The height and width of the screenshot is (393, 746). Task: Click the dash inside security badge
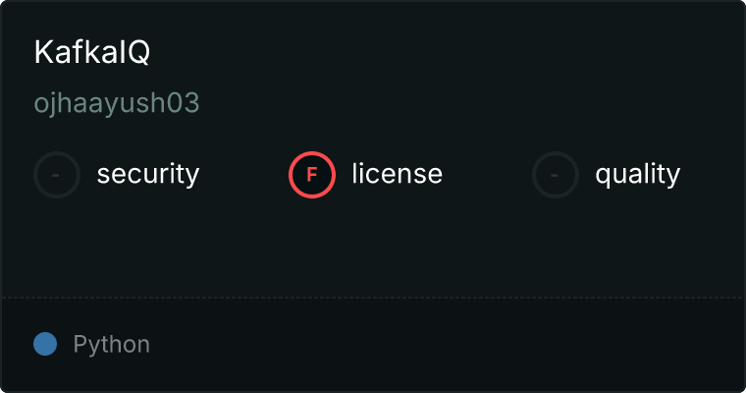(x=56, y=175)
